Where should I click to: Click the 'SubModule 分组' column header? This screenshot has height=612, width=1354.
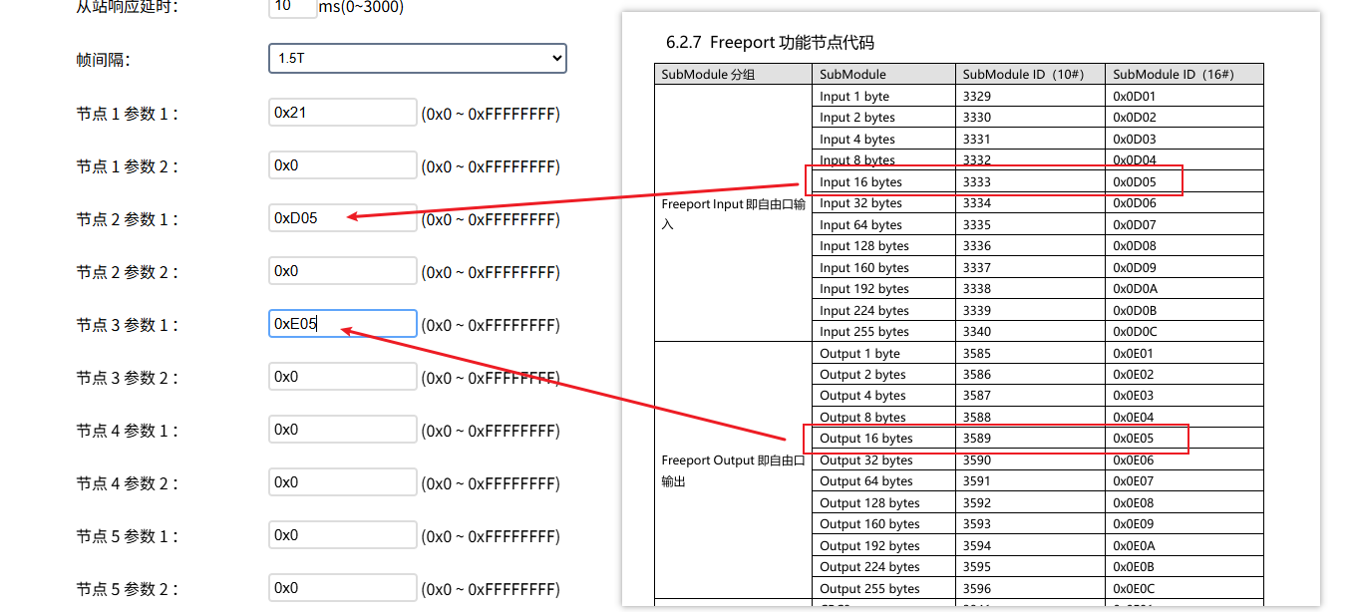[x=708, y=75]
